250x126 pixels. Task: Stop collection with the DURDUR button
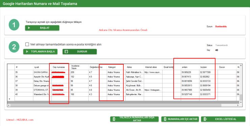pos(79,52)
